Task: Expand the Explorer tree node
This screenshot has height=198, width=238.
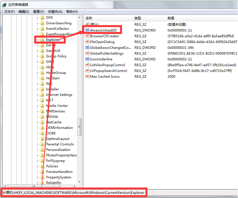Action: click(x=38, y=40)
